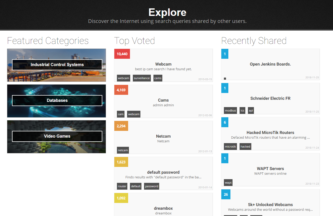Viewport: 333px width, 216px height.
Task: Open the dreambox query title
Action: (x=163, y=208)
